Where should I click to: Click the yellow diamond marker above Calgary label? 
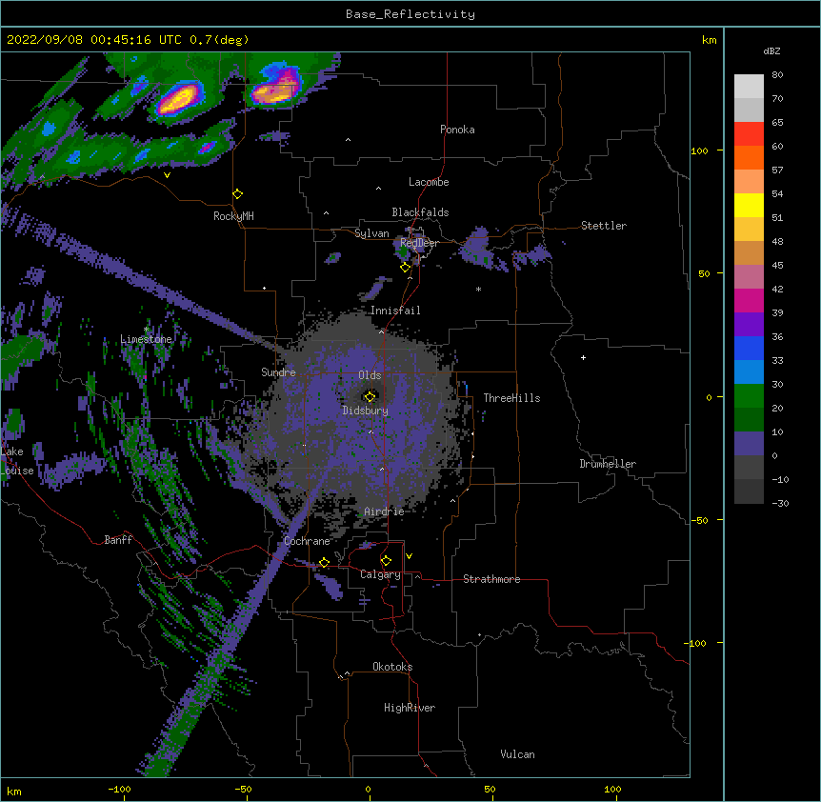point(386,561)
